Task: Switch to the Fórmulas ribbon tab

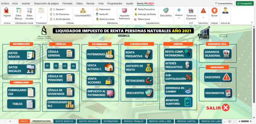Action: point(68,3)
